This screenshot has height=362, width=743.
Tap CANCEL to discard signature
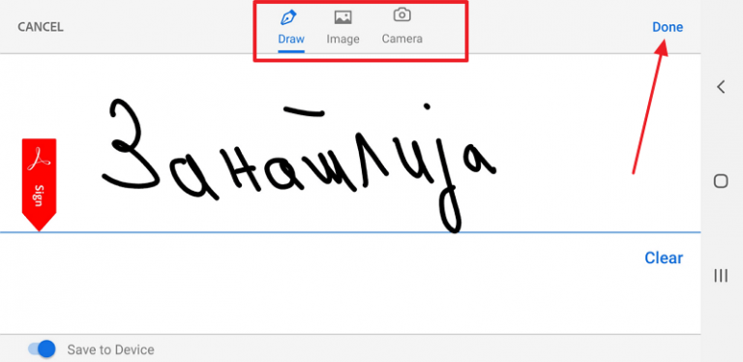coord(41,27)
